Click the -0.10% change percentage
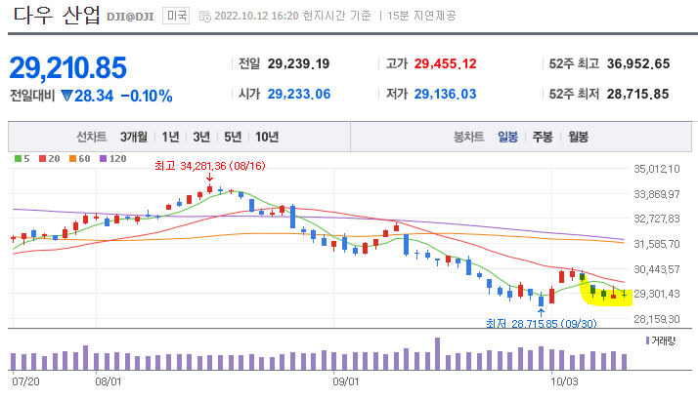698x400 pixels. pos(147,96)
